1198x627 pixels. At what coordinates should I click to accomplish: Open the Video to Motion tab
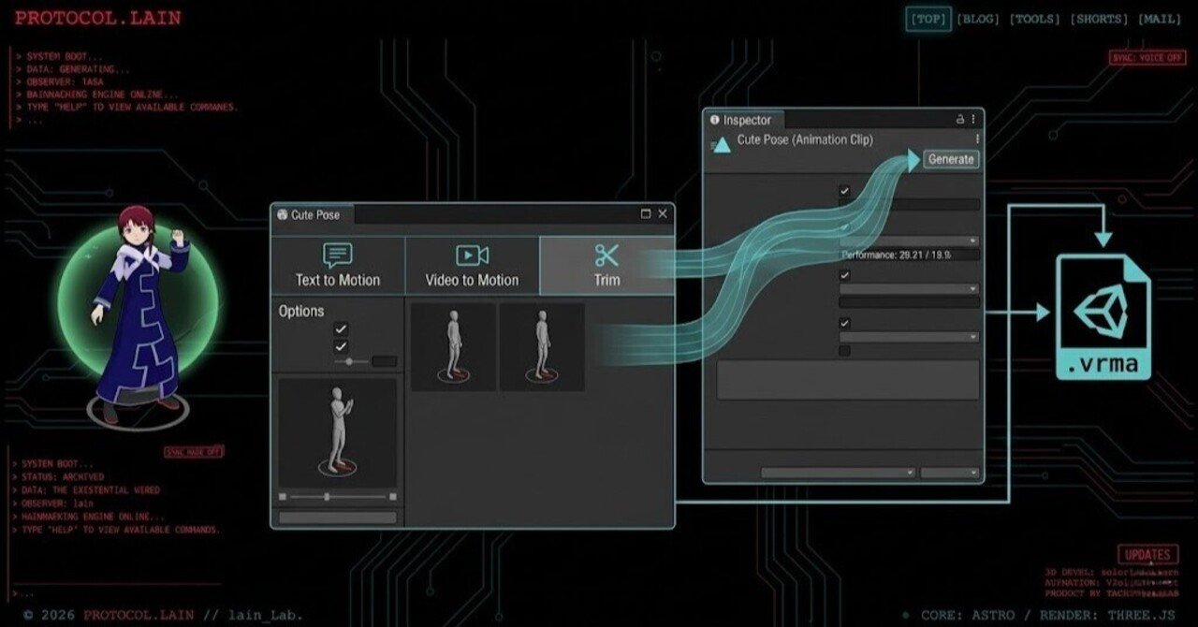coord(472,266)
